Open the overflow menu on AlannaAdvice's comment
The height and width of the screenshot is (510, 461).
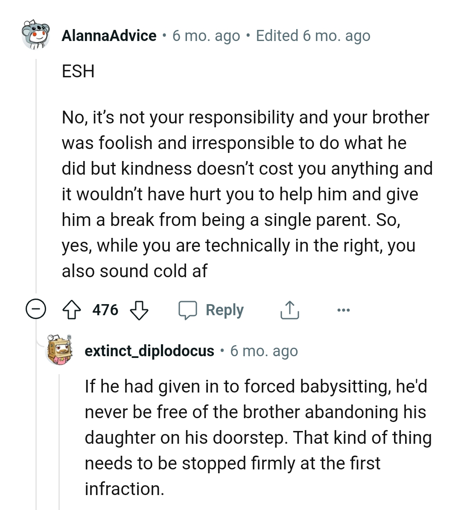coord(344,311)
